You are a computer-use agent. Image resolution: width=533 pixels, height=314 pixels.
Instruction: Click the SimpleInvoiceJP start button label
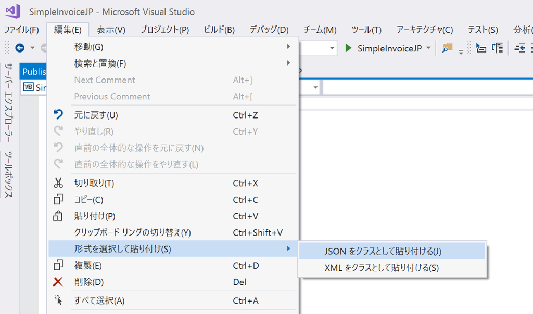pos(389,48)
